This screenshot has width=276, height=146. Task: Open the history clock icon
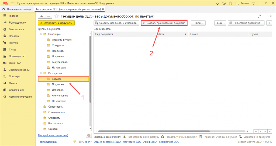[x=224, y=3]
